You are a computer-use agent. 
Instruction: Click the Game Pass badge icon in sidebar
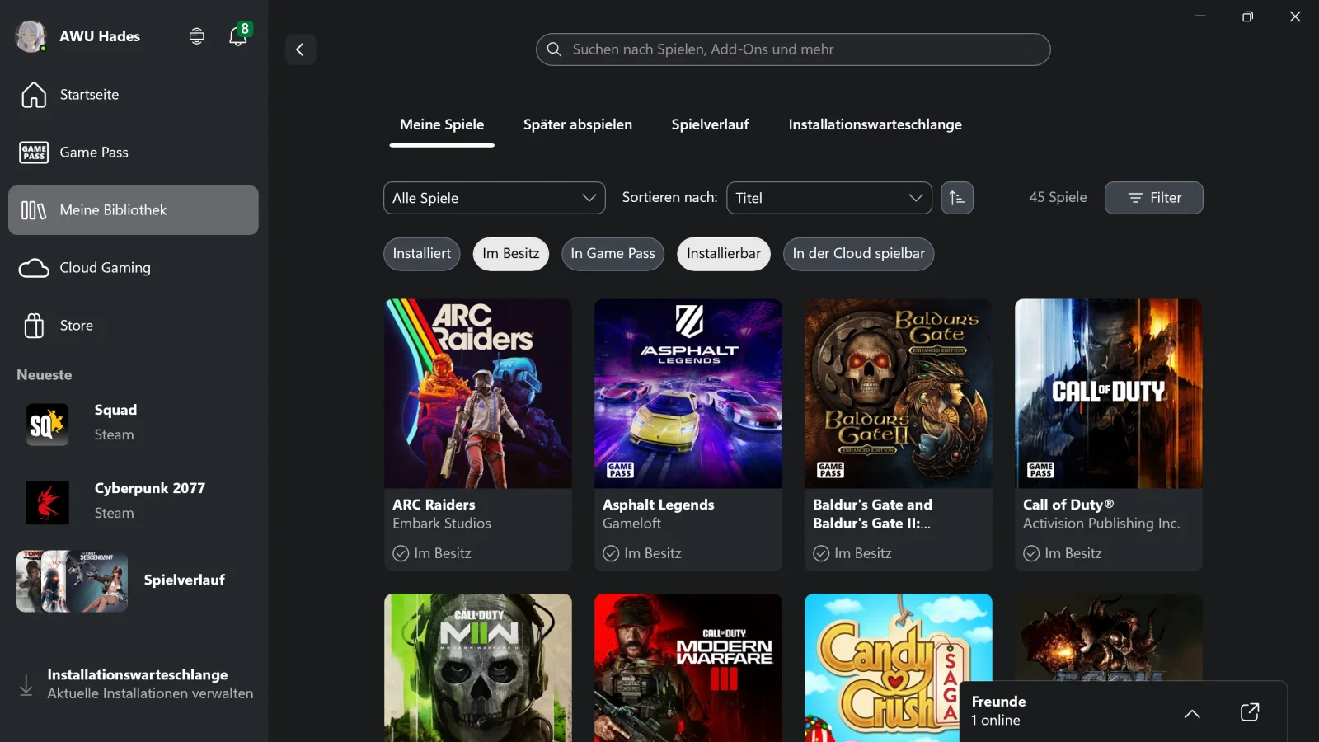tap(34, 153)
